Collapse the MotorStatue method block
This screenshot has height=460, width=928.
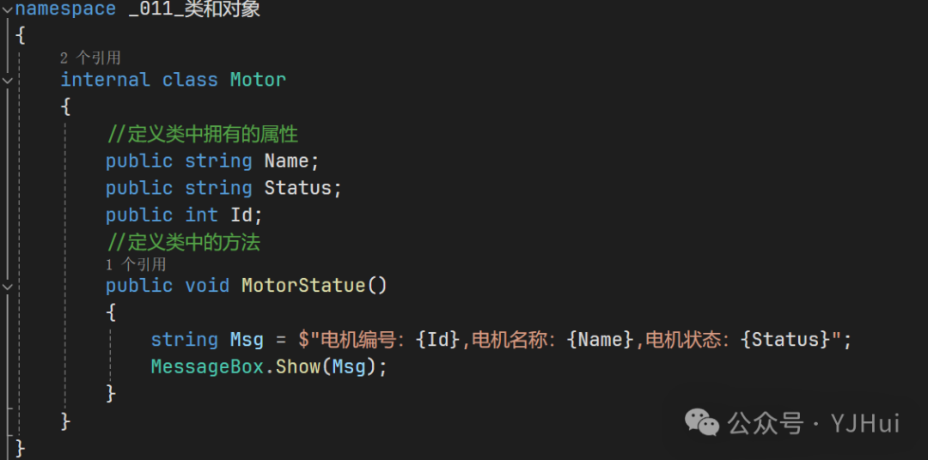tap(8, 286)
